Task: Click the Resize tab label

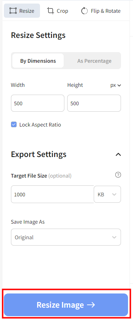Action: click(x=27, y=11)
